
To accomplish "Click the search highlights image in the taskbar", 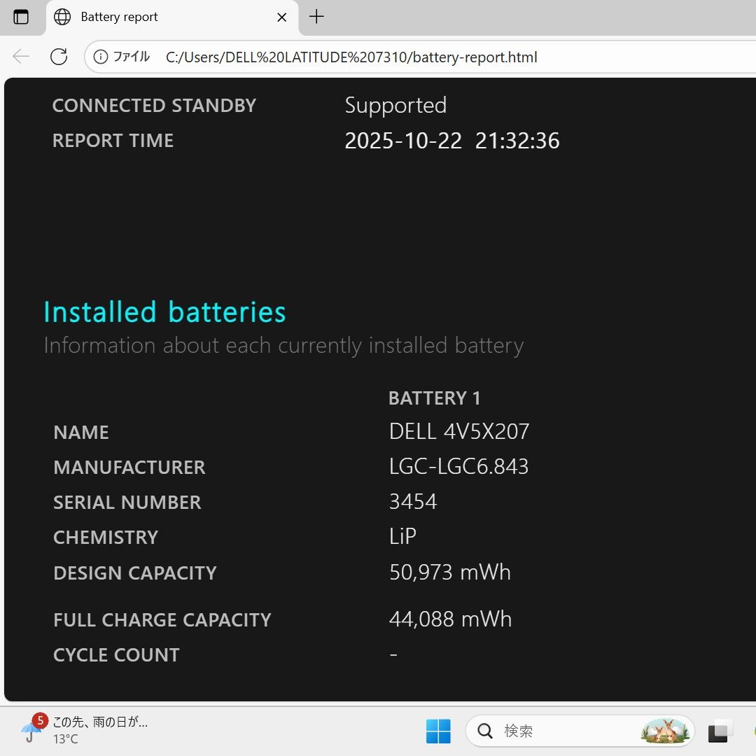I will [x=666, y=731].
